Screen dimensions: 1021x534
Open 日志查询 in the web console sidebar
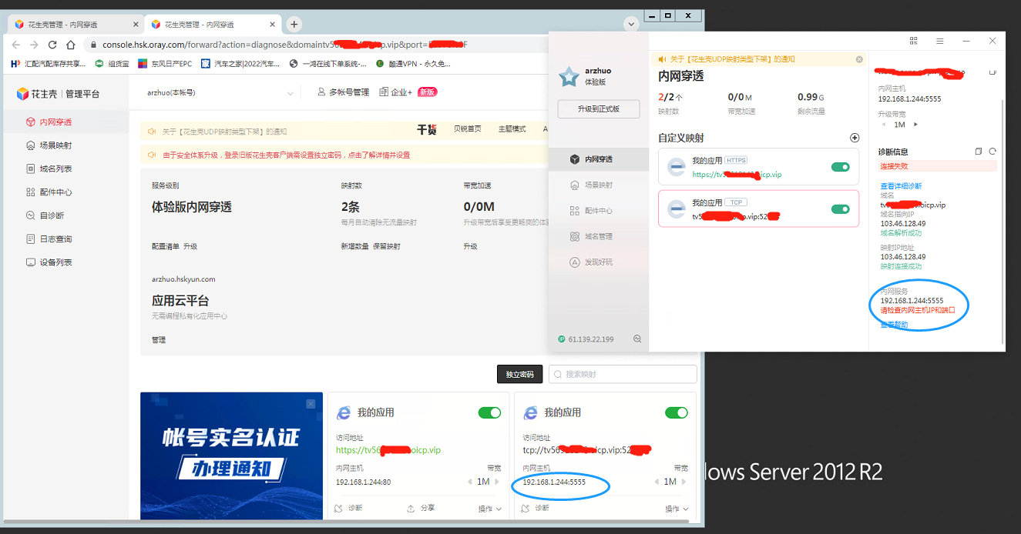tap(55, 239)
